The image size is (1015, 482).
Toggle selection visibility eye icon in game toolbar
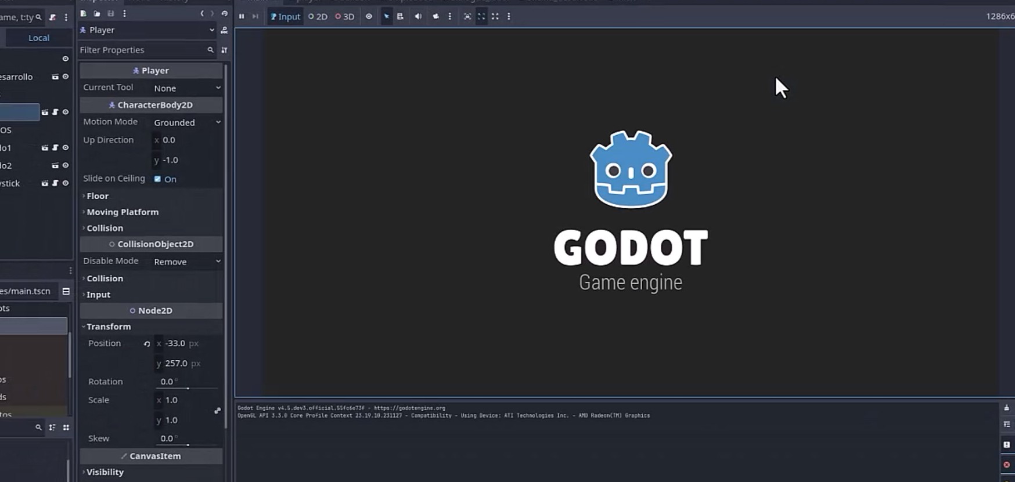(x=369, y=16)
